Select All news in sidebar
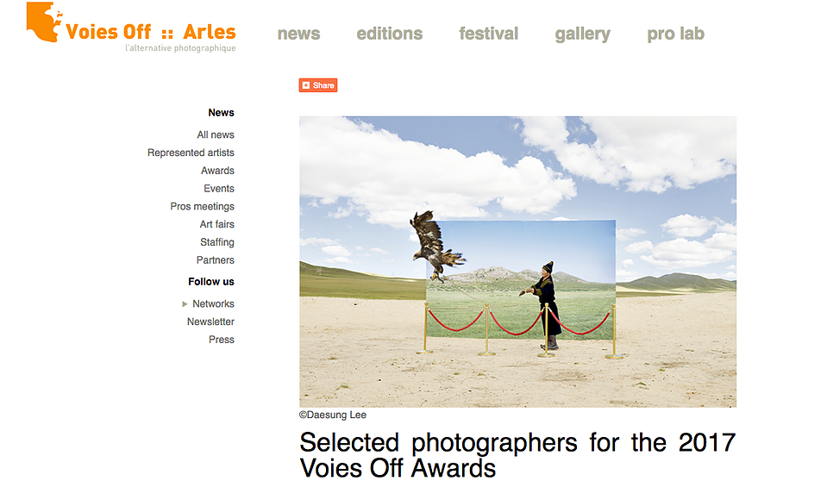This screenshot has height=487, width=827. 216,135
